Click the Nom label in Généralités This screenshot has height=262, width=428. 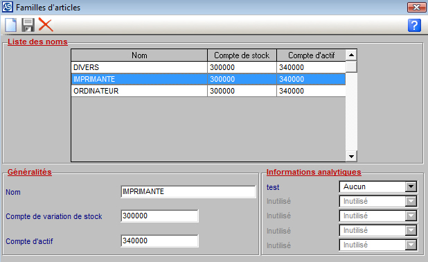(x=13, y=192)
